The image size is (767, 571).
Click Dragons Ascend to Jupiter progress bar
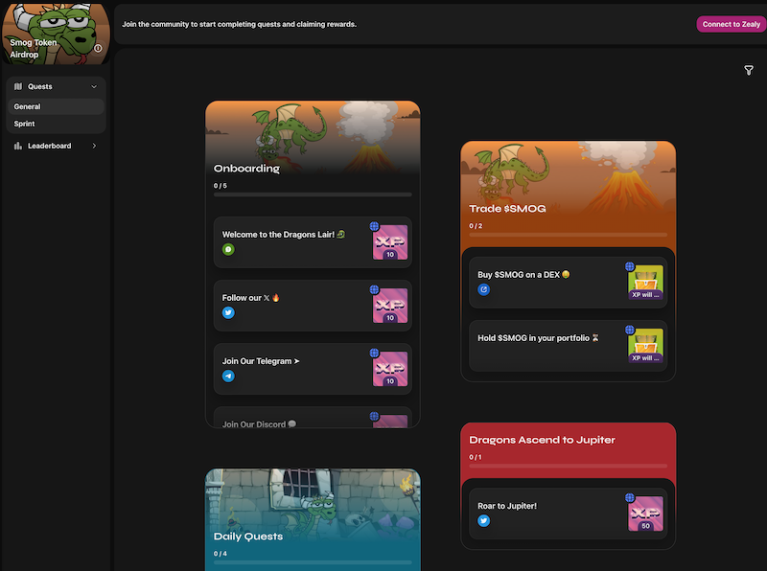[x=568, y=466]
